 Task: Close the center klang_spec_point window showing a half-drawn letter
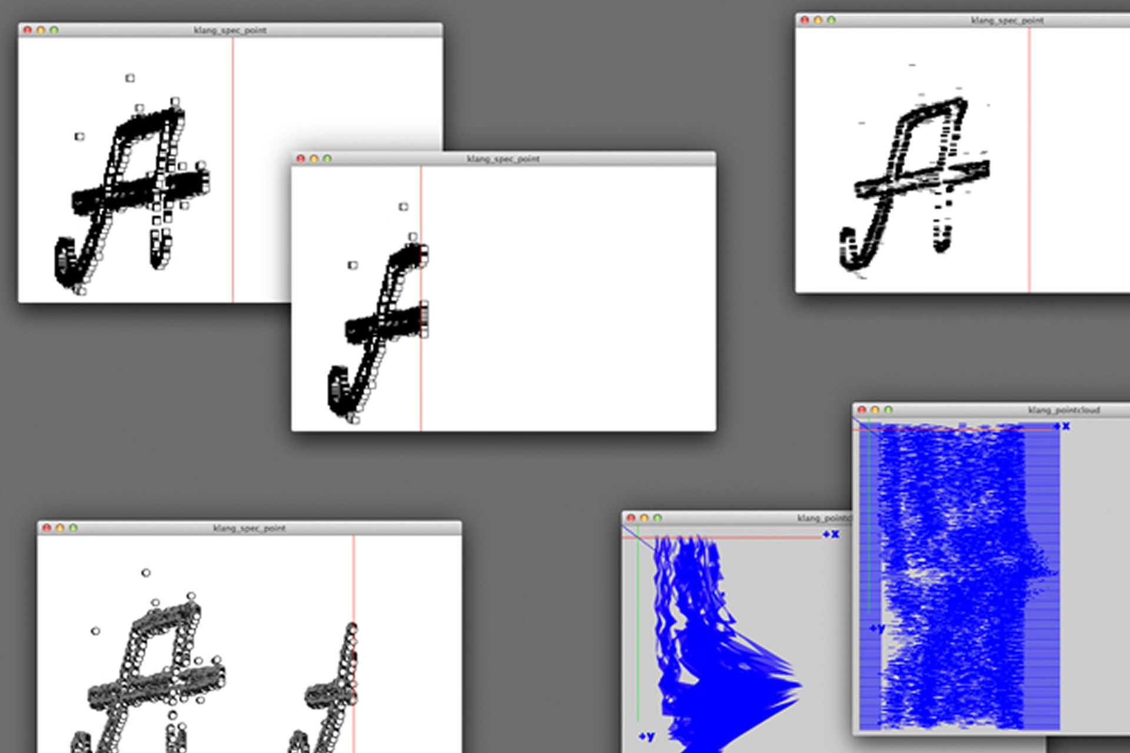[x=300, y=159]
